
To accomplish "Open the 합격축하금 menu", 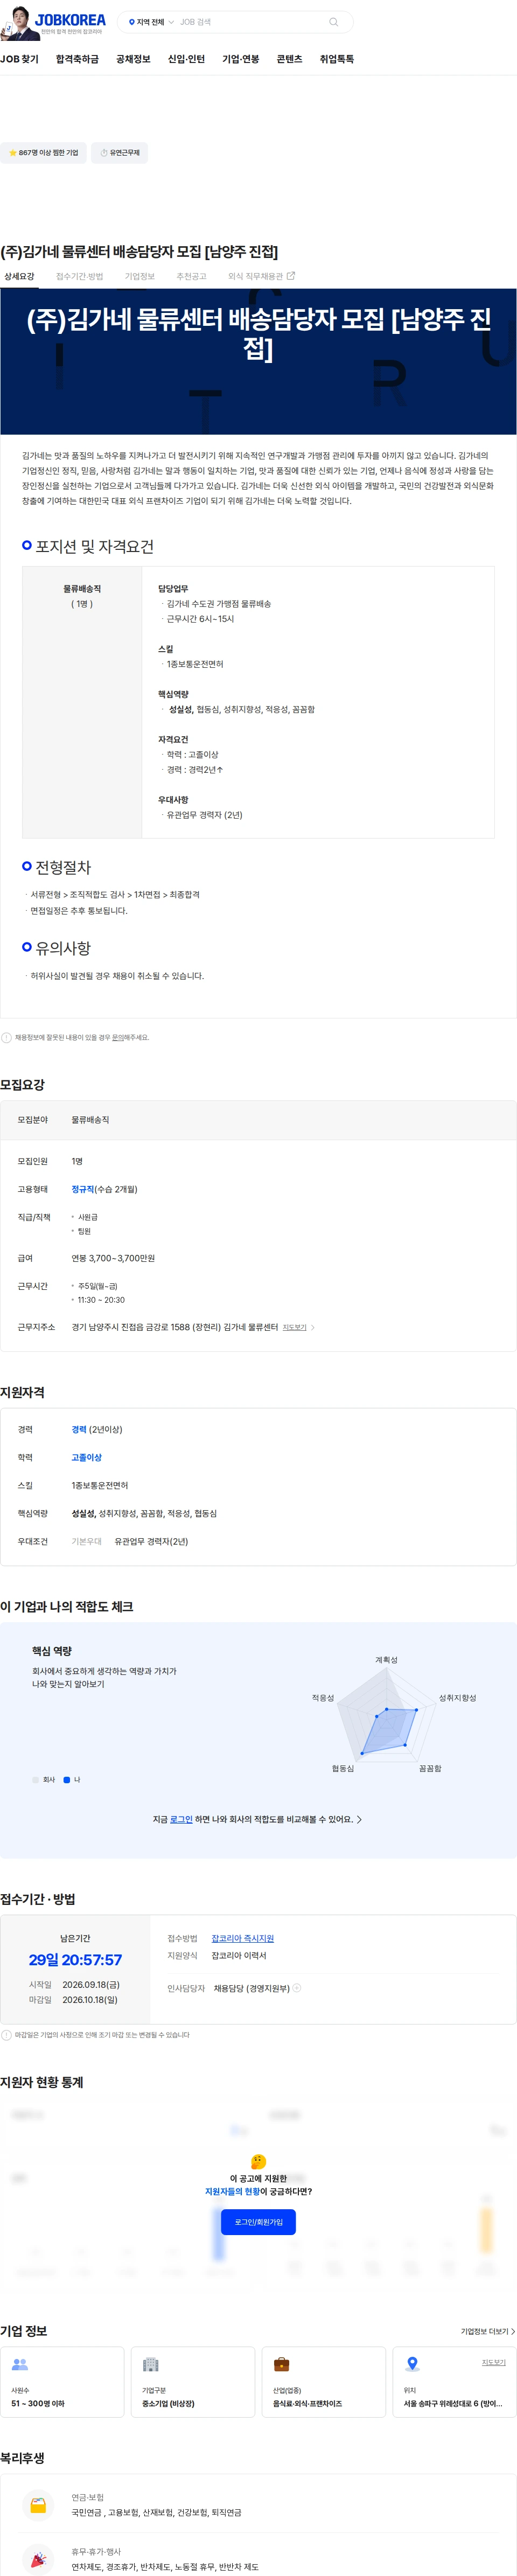I will [x=77, y=59].
